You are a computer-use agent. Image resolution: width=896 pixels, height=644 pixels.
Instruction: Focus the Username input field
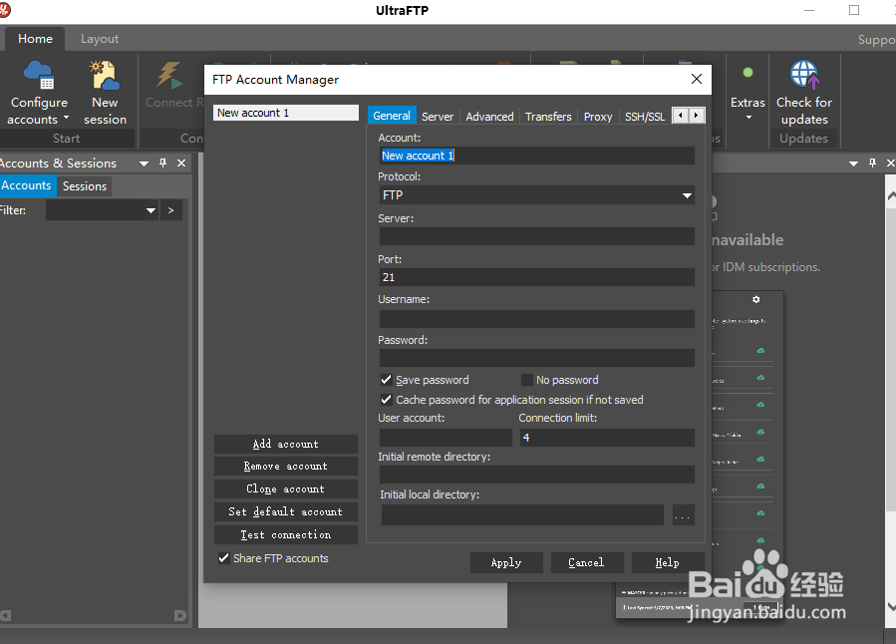(x=536, y=319)
